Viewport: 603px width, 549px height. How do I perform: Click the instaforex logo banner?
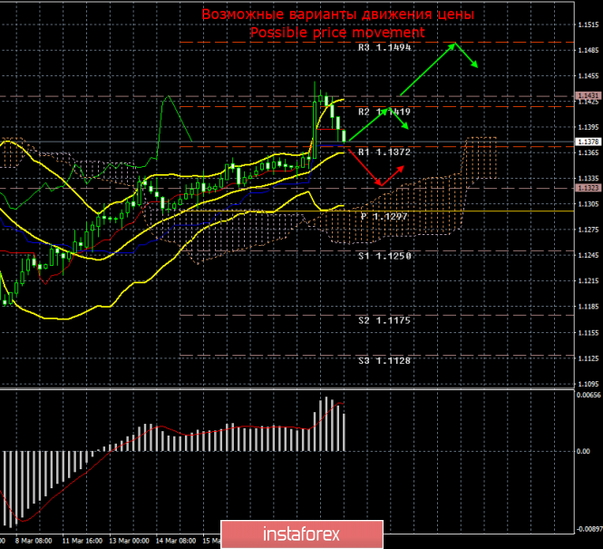coord(302,534)
